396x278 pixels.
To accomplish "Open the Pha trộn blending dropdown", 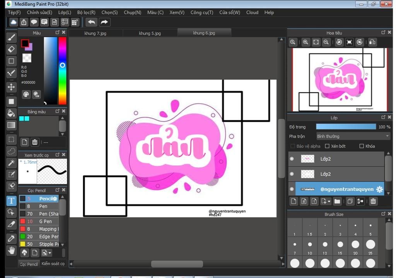I will pyautogui.click(x=353, y=136).
